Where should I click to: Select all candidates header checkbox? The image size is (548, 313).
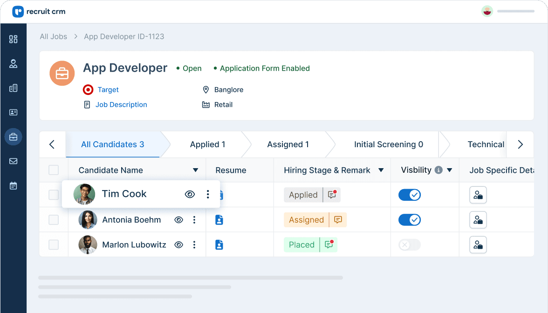[x=54, y=170]
